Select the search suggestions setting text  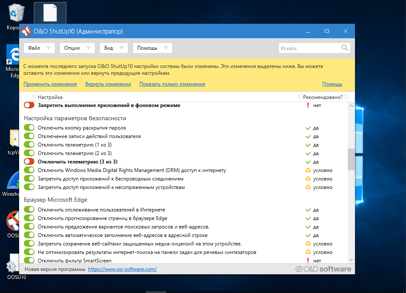pyautogui.click(x=124, y=227)
